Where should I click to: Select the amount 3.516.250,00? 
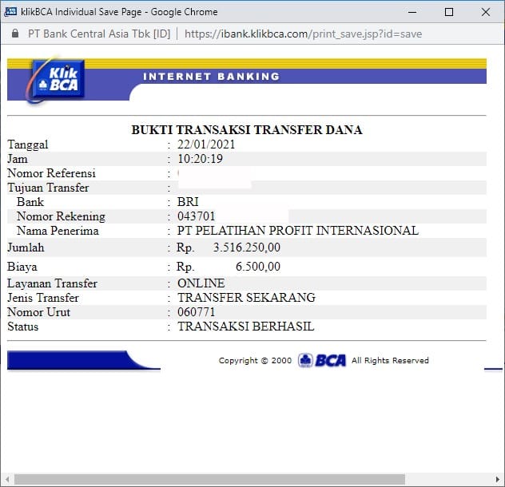click(247, 247)
